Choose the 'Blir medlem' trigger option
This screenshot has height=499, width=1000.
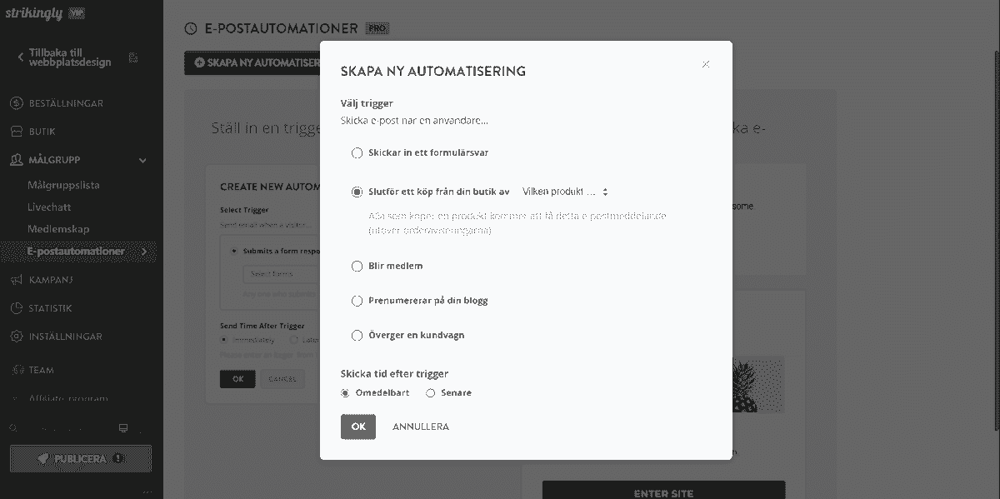[x=357, y=267]
